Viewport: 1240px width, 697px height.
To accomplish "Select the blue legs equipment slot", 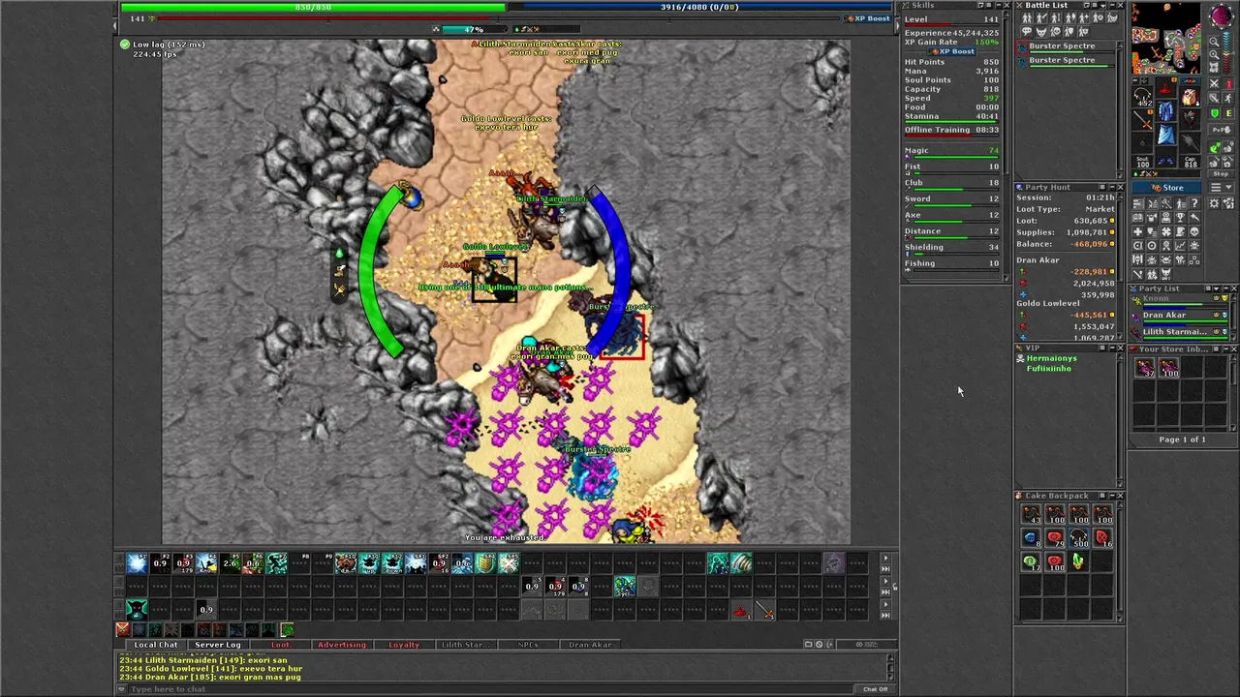I will [x=1165, y=134].
